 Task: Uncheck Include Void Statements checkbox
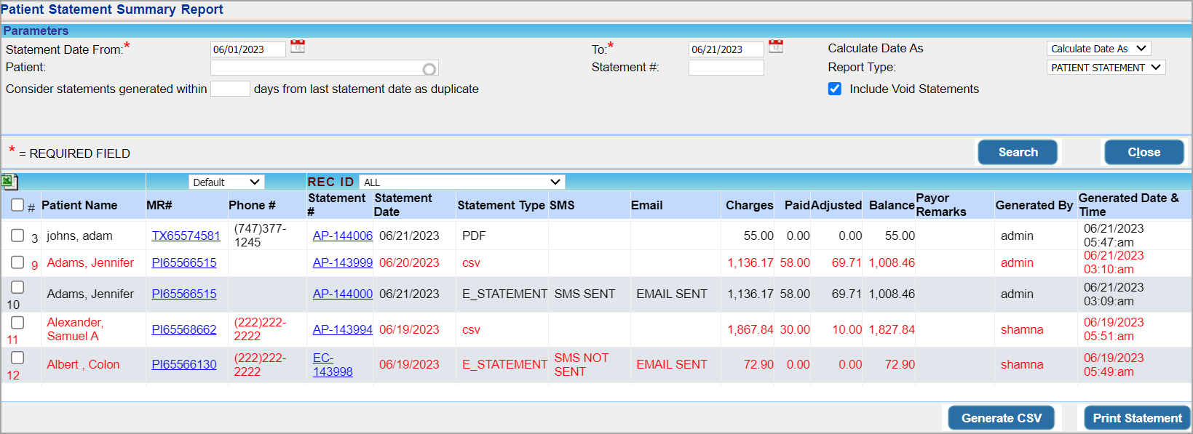tap(835, 89)
